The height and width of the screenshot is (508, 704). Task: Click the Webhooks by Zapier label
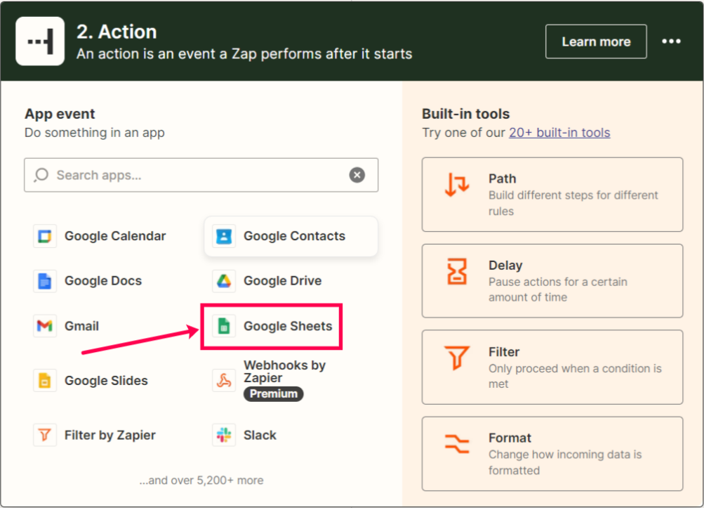point(285,371)
